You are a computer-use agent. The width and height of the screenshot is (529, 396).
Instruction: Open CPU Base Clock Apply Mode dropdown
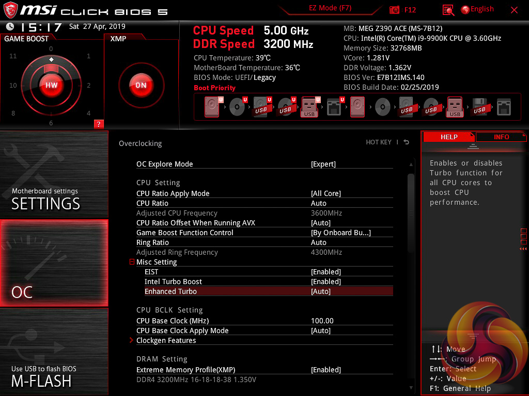click(x=320, y=331)
